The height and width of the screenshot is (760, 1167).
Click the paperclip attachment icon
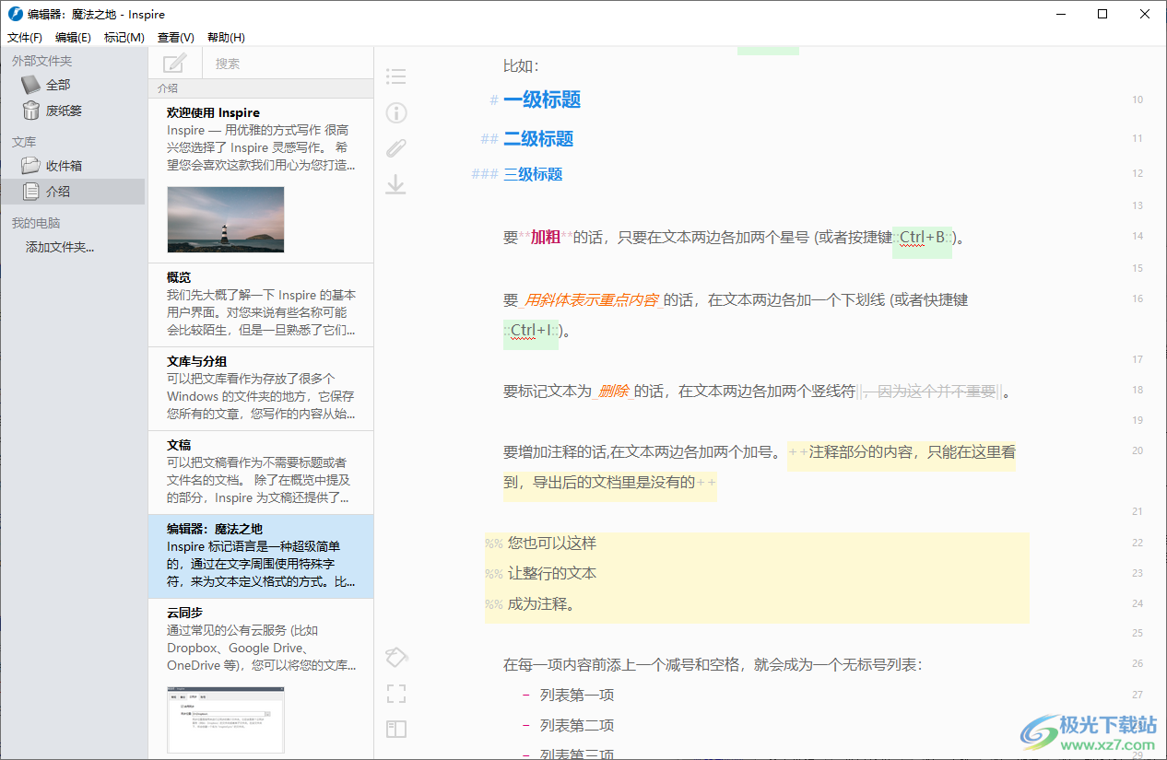tap(396, 148)
